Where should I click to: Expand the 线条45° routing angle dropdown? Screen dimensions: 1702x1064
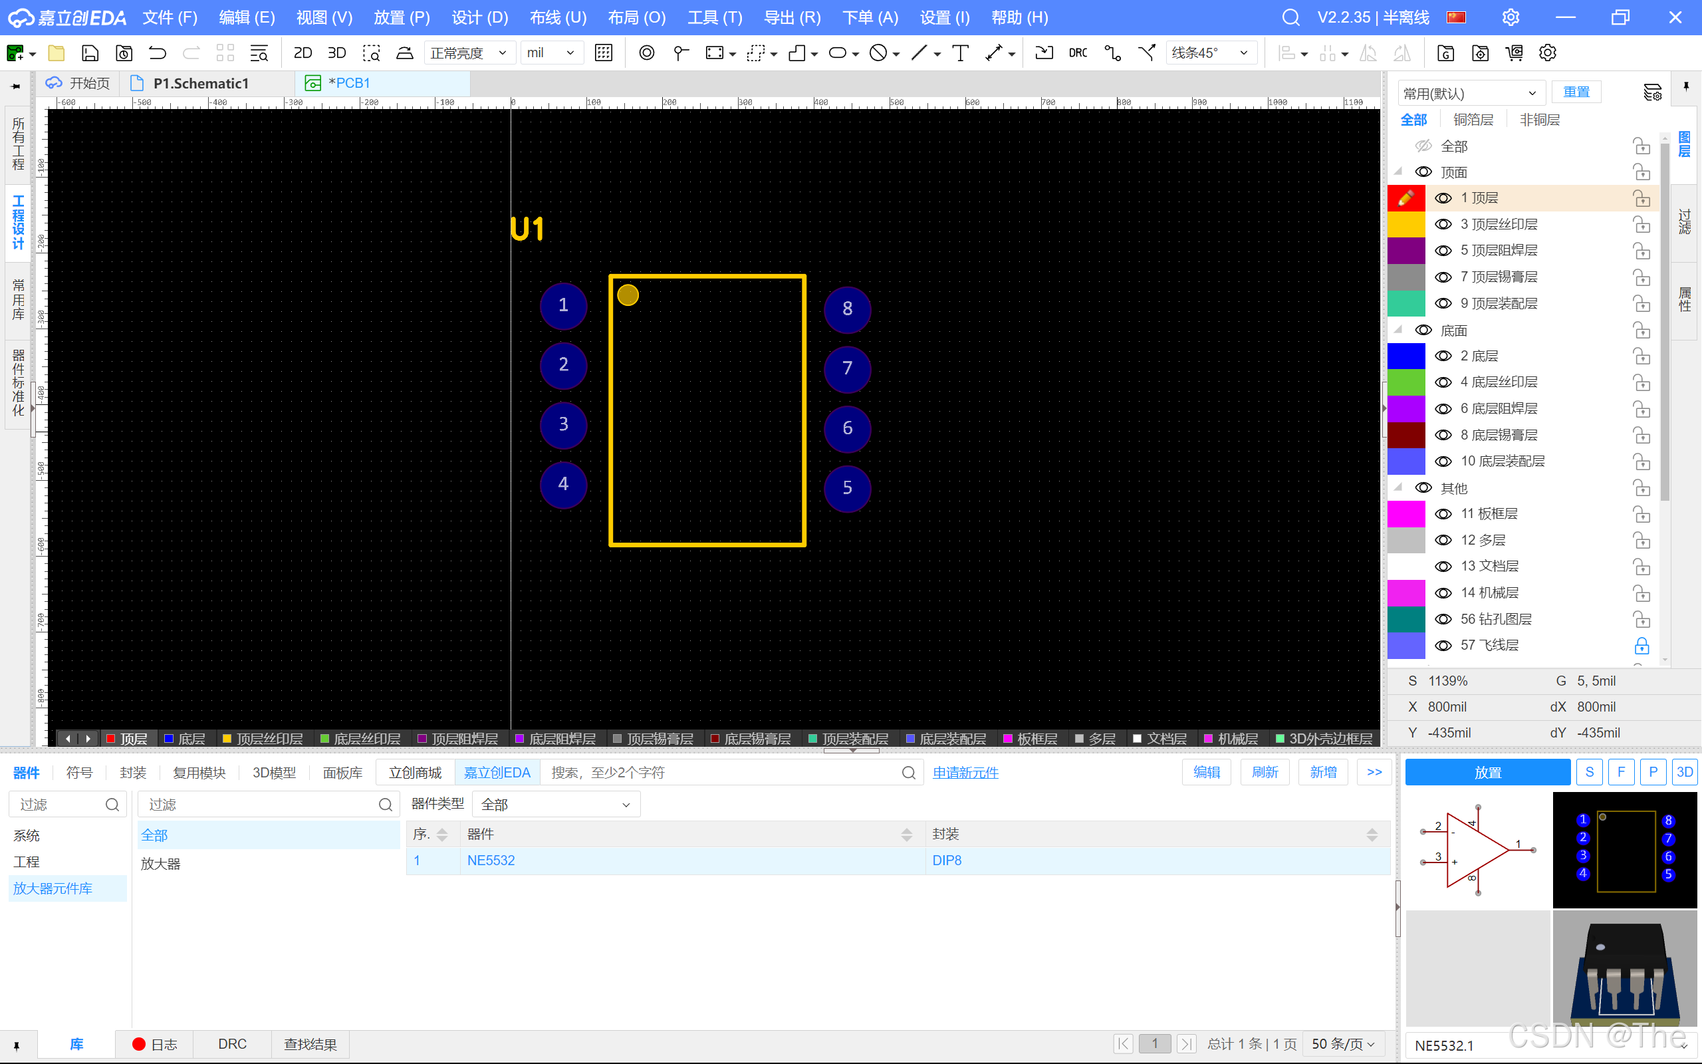[x=1211, y=53]
